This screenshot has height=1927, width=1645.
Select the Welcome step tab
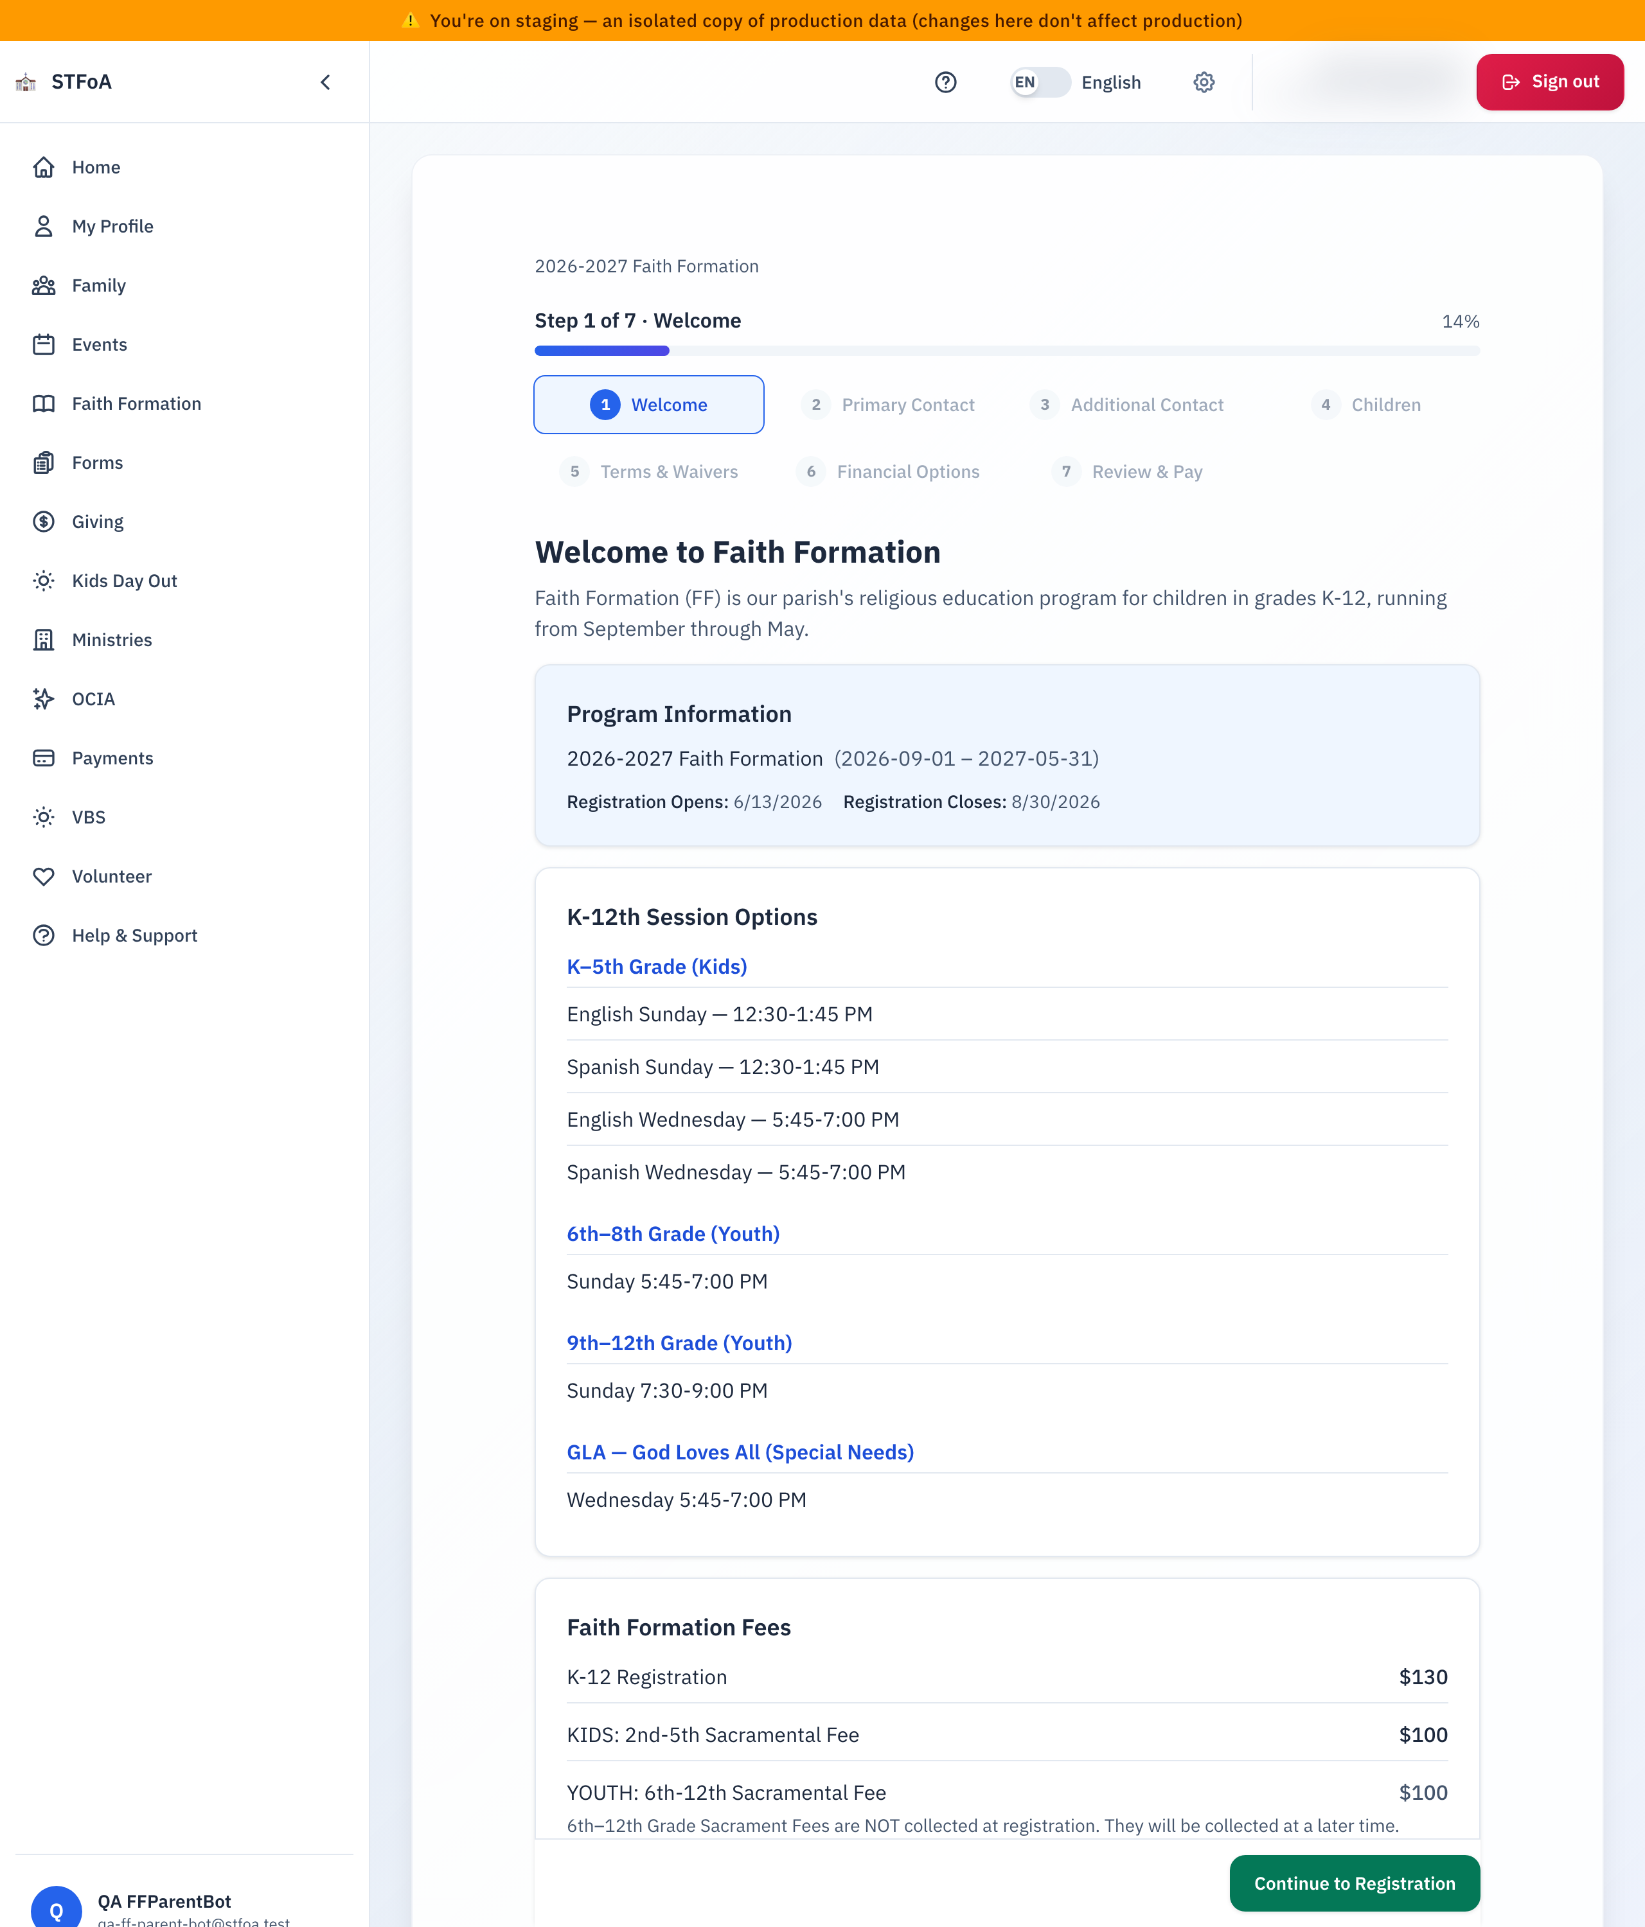pos(648,405)
